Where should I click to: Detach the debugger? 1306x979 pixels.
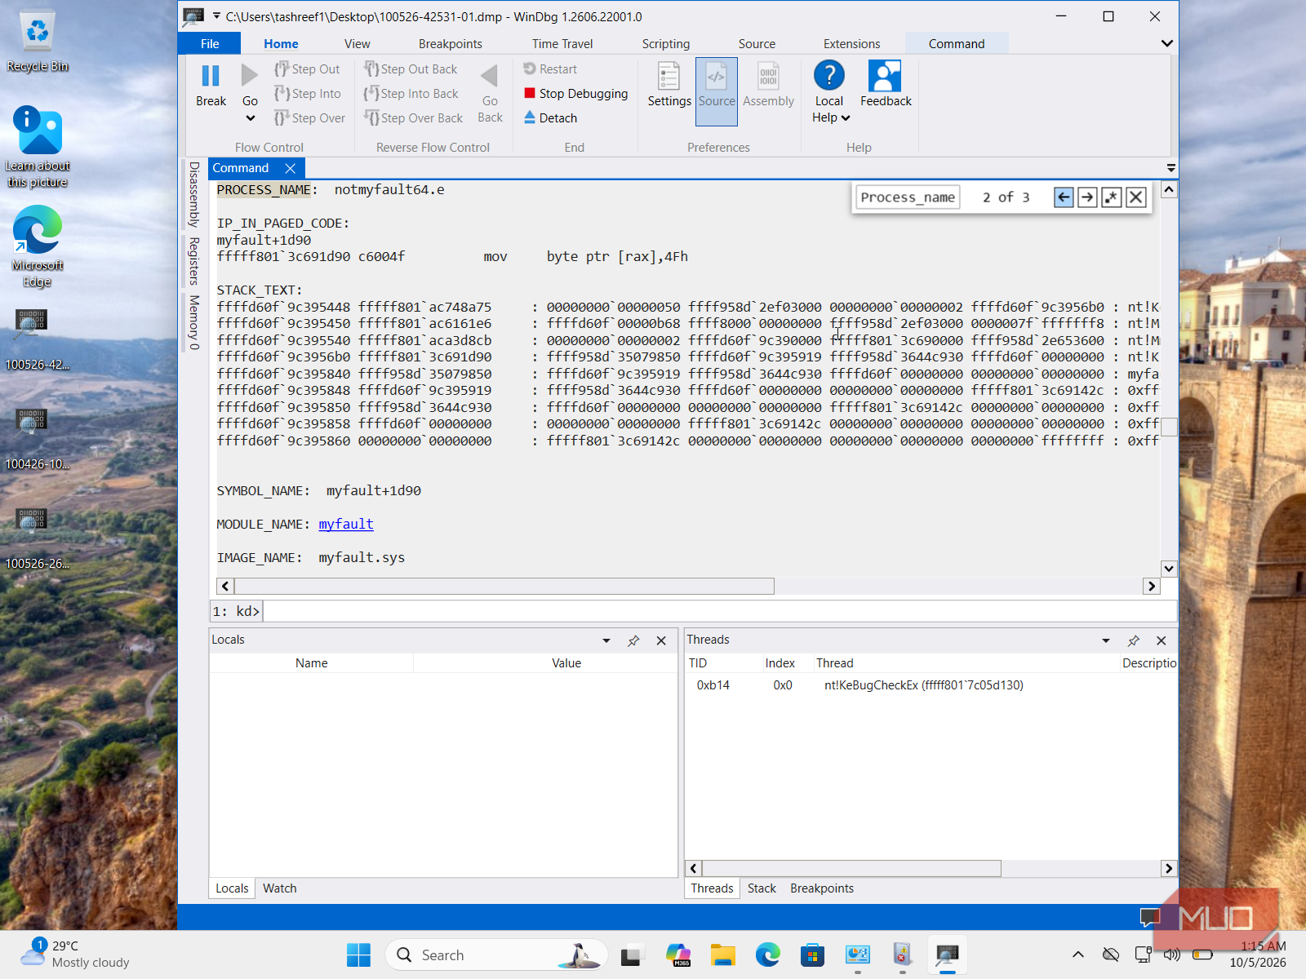(x=550, y=118)
